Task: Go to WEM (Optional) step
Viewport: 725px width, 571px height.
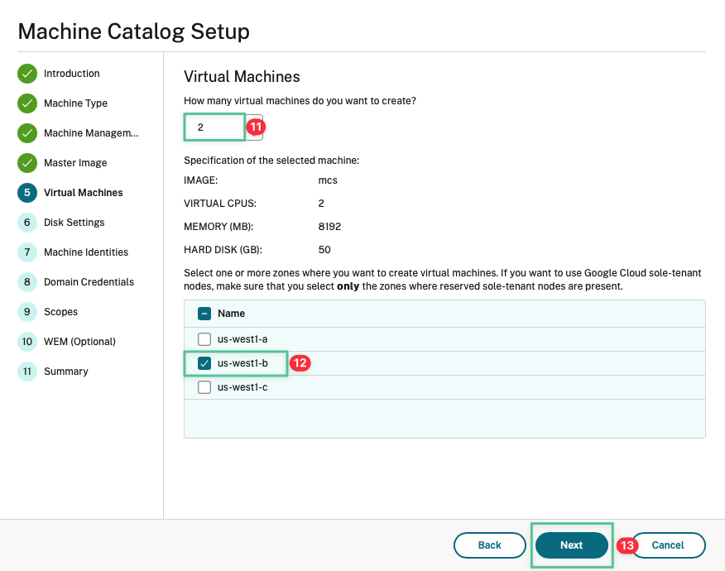Action: (x=79, y=342)
